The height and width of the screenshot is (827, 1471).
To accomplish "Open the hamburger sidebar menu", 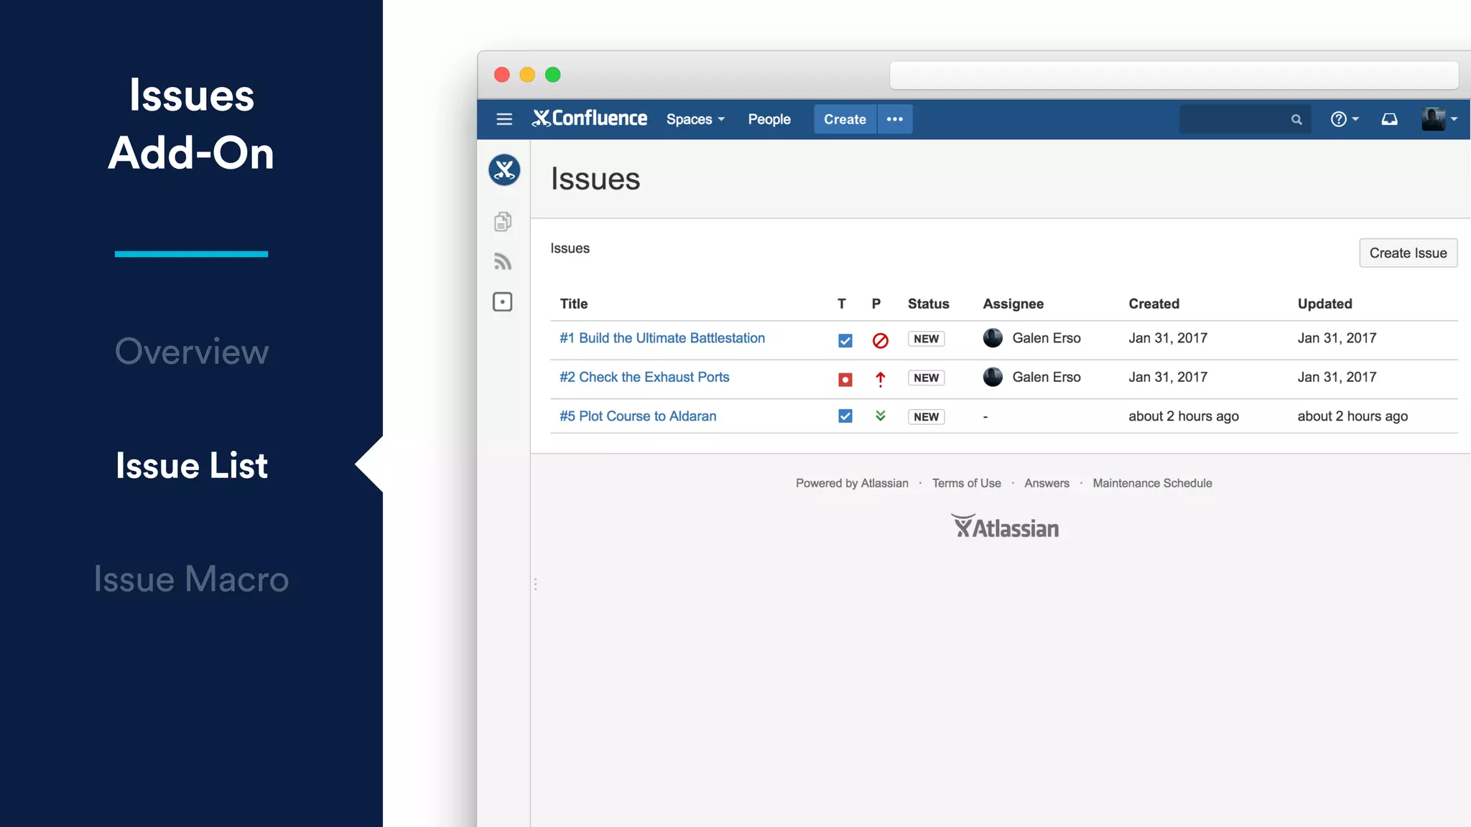I will pos(504,119).
